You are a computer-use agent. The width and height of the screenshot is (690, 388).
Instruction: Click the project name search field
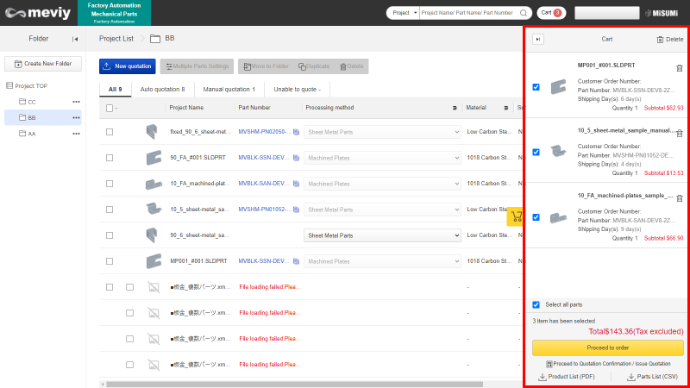[x=469, y=13]
